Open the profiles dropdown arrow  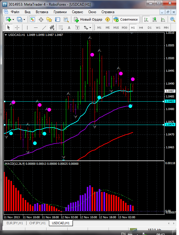(24, 19)
